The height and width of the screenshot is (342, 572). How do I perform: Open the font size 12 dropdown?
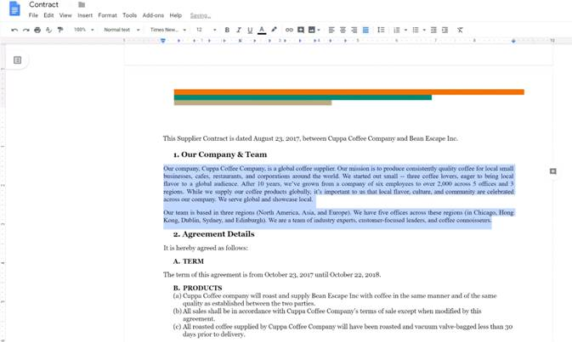(x=207, y=30)
